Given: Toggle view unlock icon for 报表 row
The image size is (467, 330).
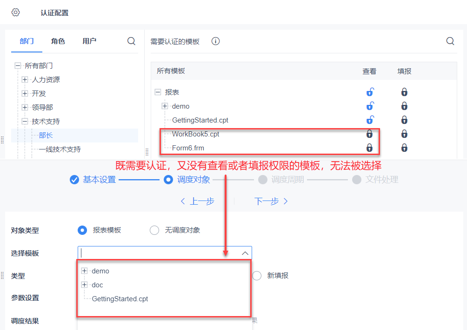Looking at the screenshot, I should [x=370, y=92].
